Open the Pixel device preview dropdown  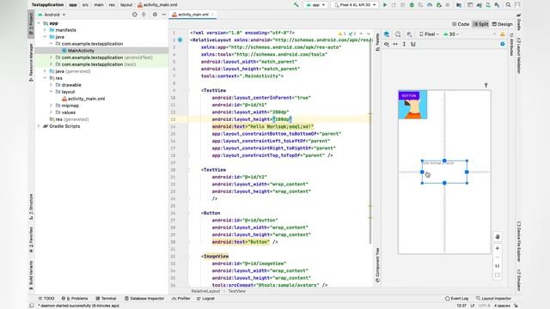pyautogui.click(x=429, y=34)
